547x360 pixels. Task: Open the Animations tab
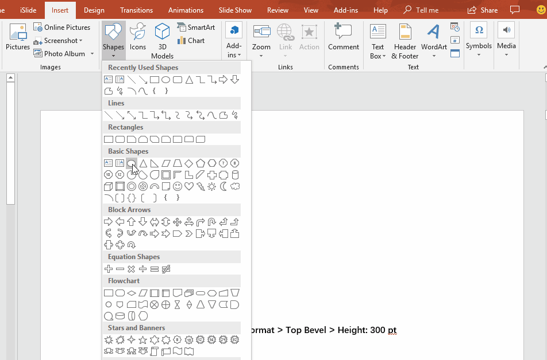[186, 10]
